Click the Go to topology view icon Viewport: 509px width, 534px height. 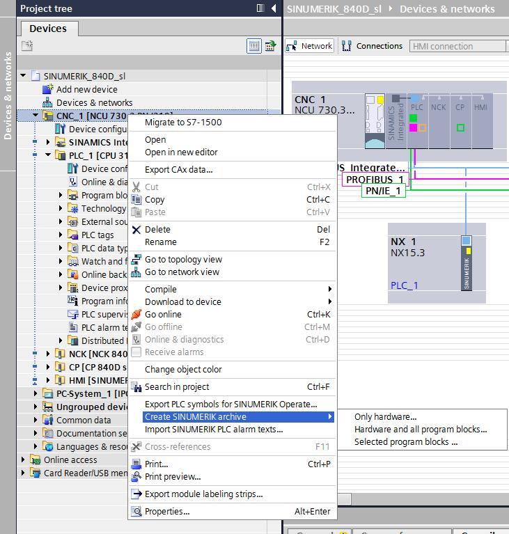[x=136, y=260]
